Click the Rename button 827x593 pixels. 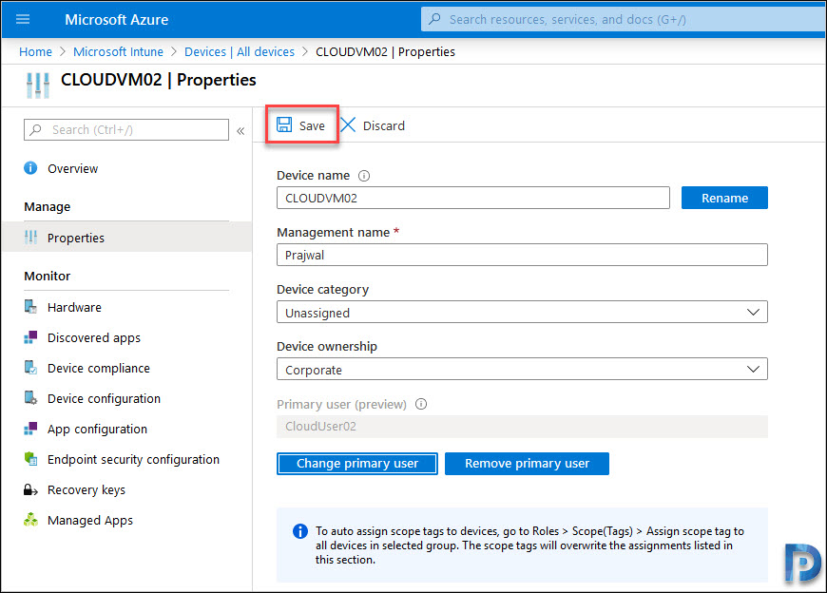(x=724, y=198)
